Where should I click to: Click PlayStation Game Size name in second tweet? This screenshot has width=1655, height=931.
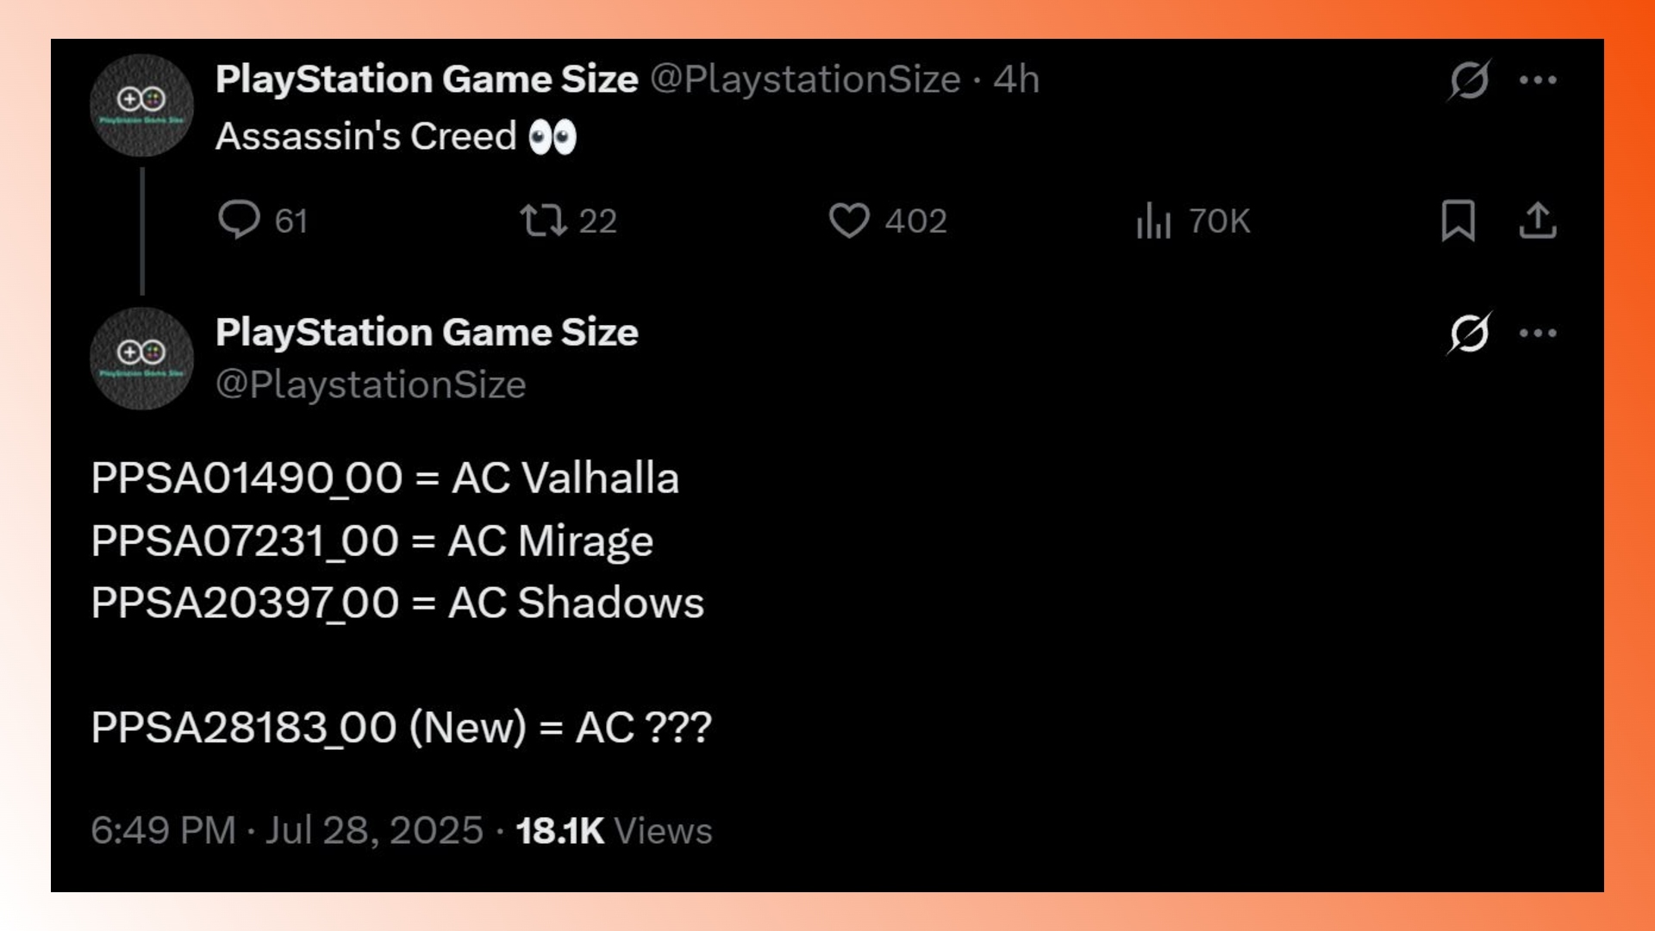coord(427,332)
